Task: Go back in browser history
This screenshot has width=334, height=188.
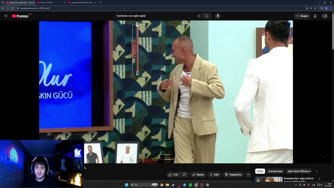Action: pos(3,8)
